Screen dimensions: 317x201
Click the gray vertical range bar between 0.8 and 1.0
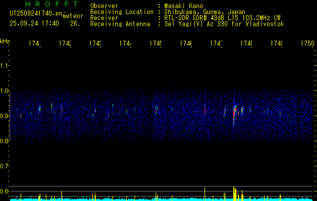coord(10,116)
